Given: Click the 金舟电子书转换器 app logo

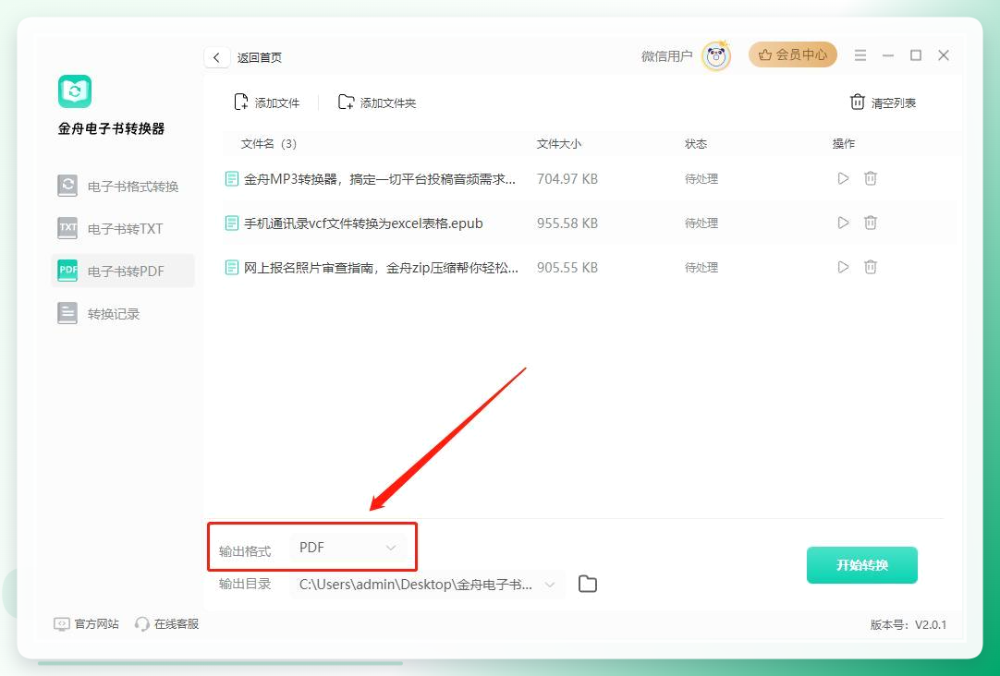Looking at the screenshot, I should click(x=75, y=91).
